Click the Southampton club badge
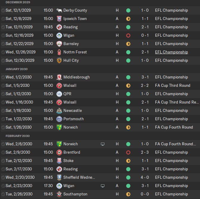Image resolution: width=200 pixels, height=199 pixels. (x=59, y=194)
